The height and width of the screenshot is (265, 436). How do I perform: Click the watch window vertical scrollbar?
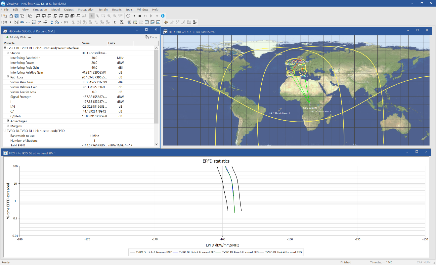click(x=156, y=87)
